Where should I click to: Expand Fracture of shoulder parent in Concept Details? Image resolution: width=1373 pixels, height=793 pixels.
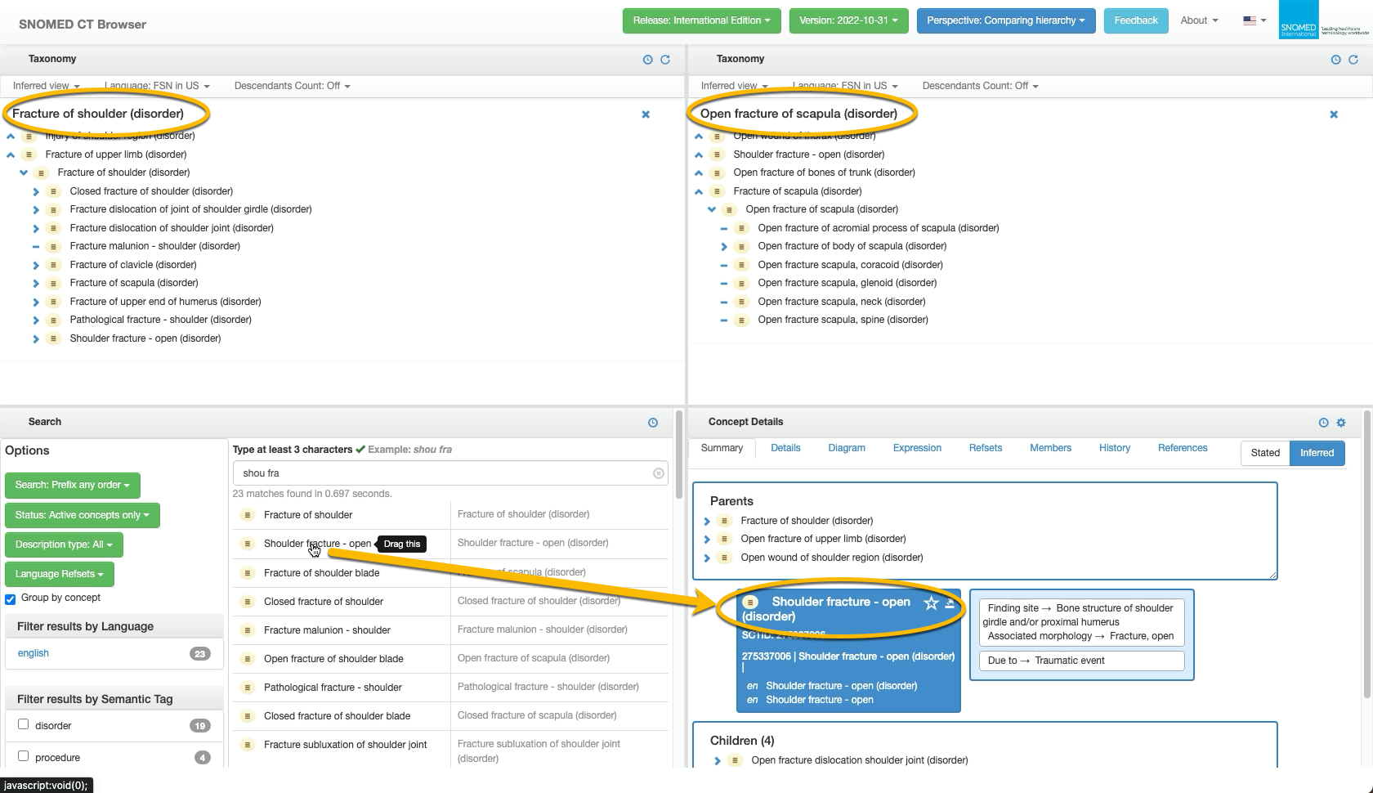(x=707, y=521)
